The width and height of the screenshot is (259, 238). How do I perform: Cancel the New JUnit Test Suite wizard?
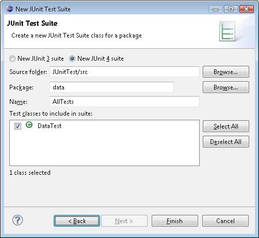225,221
